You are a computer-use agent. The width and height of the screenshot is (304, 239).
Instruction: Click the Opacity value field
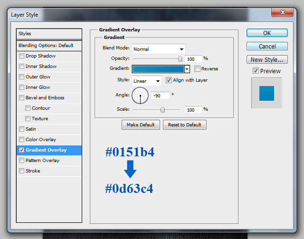coord(193,59)
